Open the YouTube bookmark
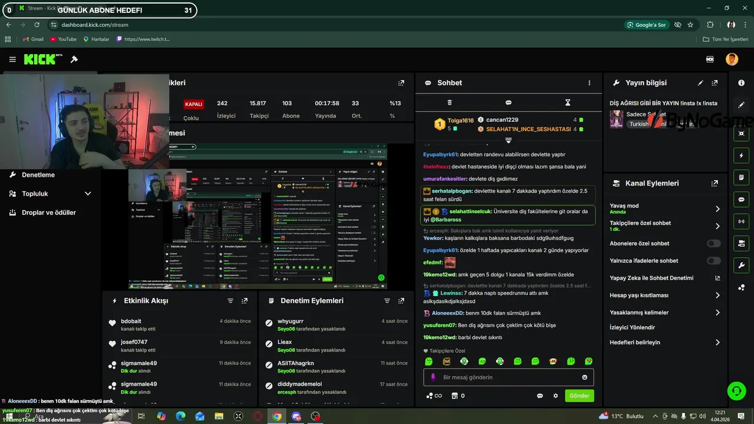Viewport: 754px width, 424px height. pos(63,39)
